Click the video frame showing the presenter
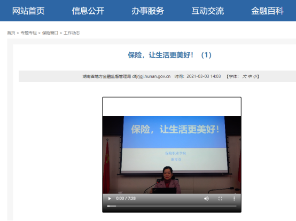 pos(172,155)
